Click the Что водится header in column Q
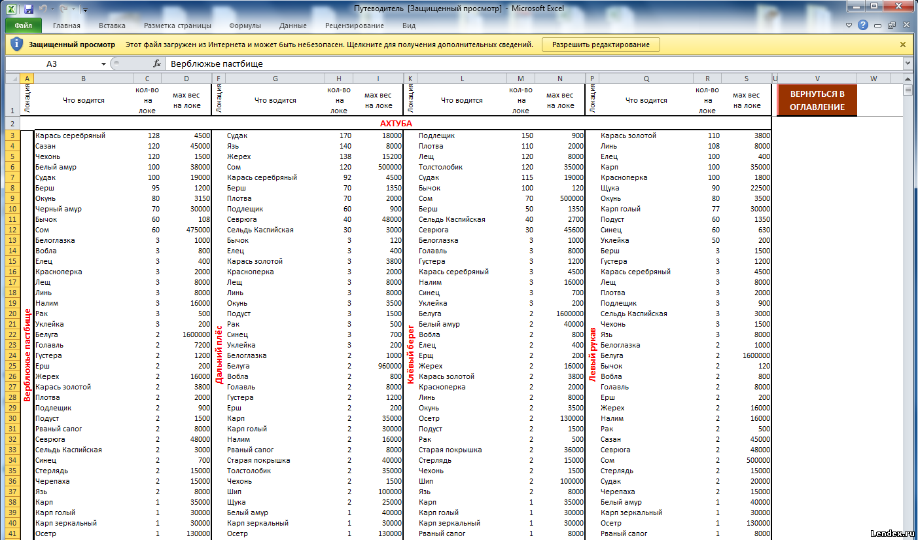Screen dimensions: 918x540 point(646,100)
